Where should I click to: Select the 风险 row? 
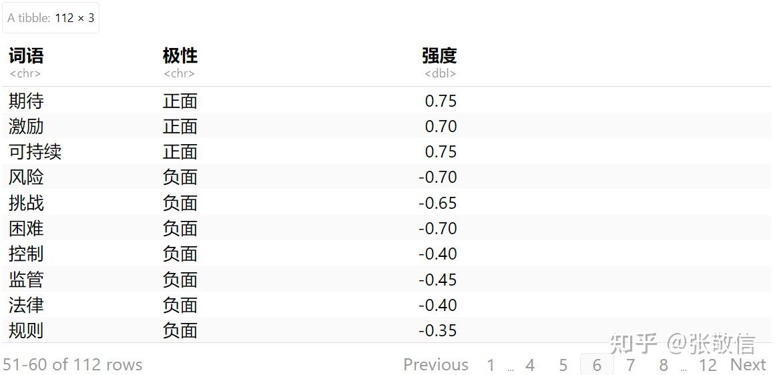point(26,177)
